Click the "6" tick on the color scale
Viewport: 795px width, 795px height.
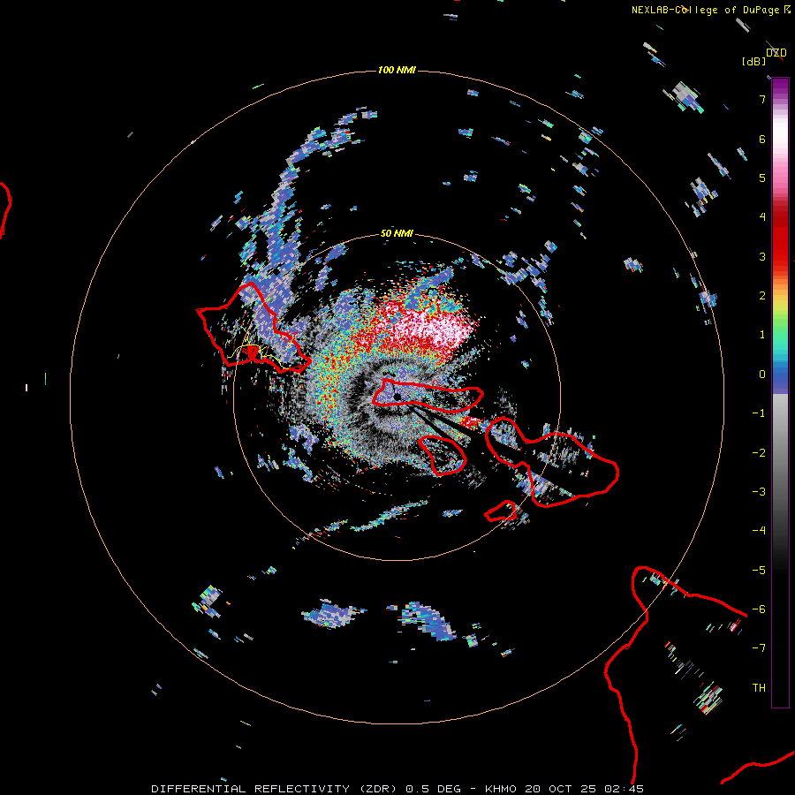click(762, 139)
